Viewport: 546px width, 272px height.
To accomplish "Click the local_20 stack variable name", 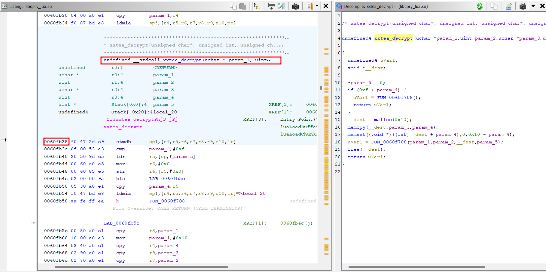I will tap(165, 112).
